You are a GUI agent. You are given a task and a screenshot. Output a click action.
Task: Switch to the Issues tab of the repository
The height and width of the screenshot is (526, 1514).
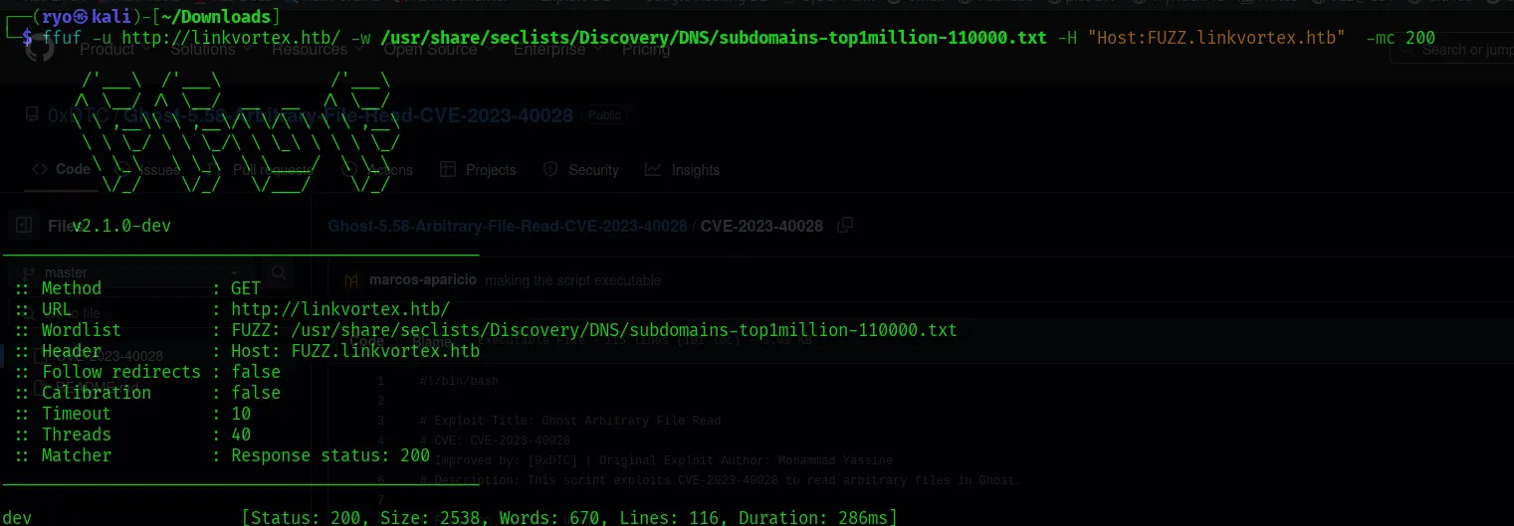pos(148,170)
